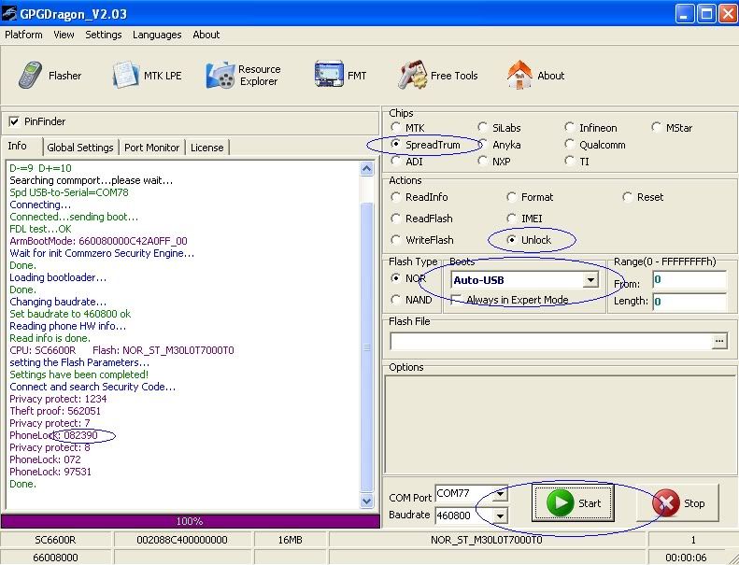Screen dimensions: 739x565
Task: Click the 16MB status bar cell
Action: (291, 540)
